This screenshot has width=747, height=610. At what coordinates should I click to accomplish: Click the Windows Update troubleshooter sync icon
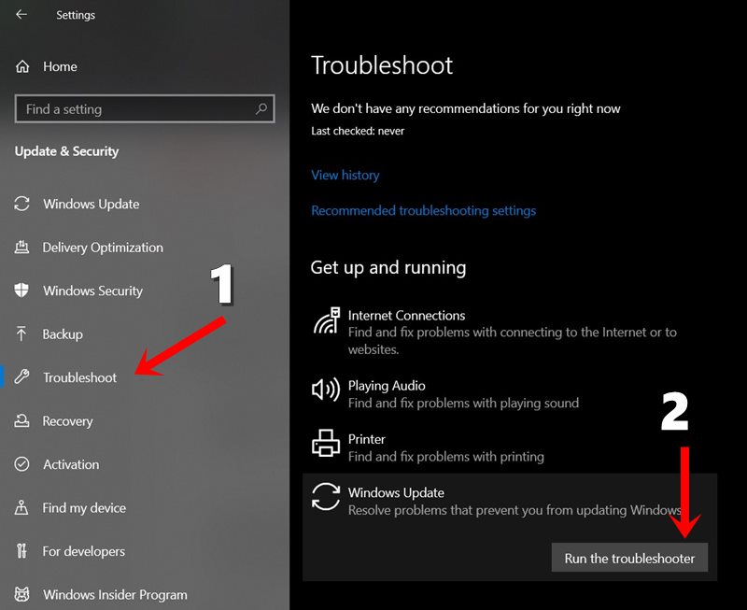coord(326,496)
